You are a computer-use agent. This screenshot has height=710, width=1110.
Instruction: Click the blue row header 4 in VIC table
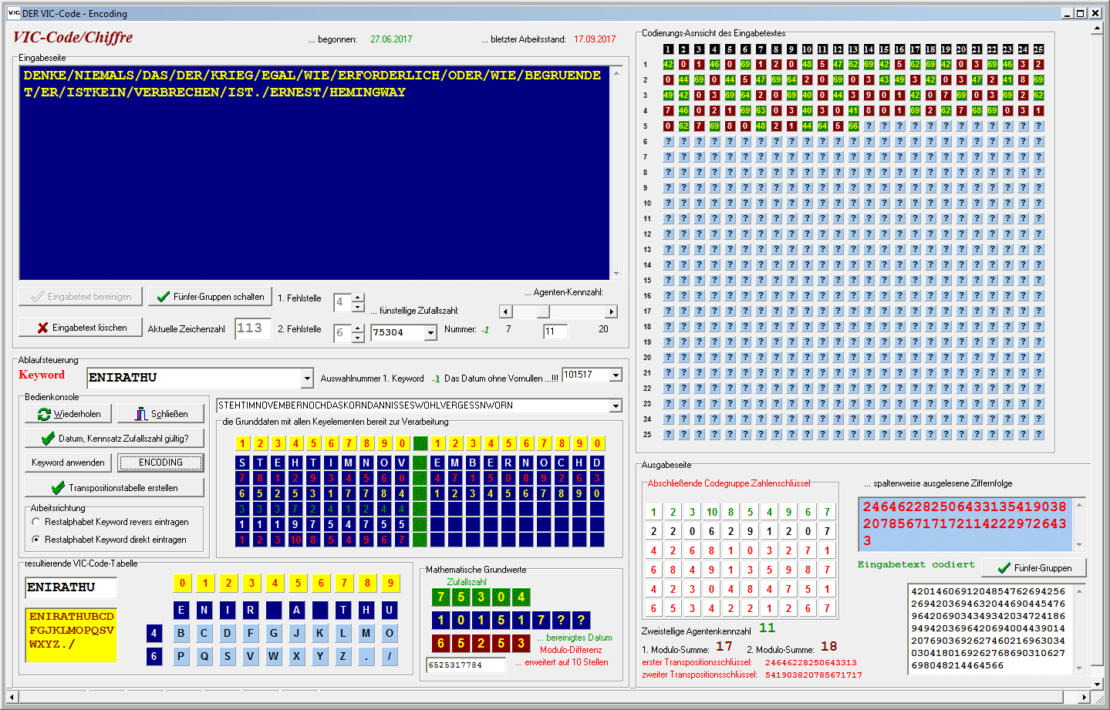pyautogui.click(x=154, y=634)
